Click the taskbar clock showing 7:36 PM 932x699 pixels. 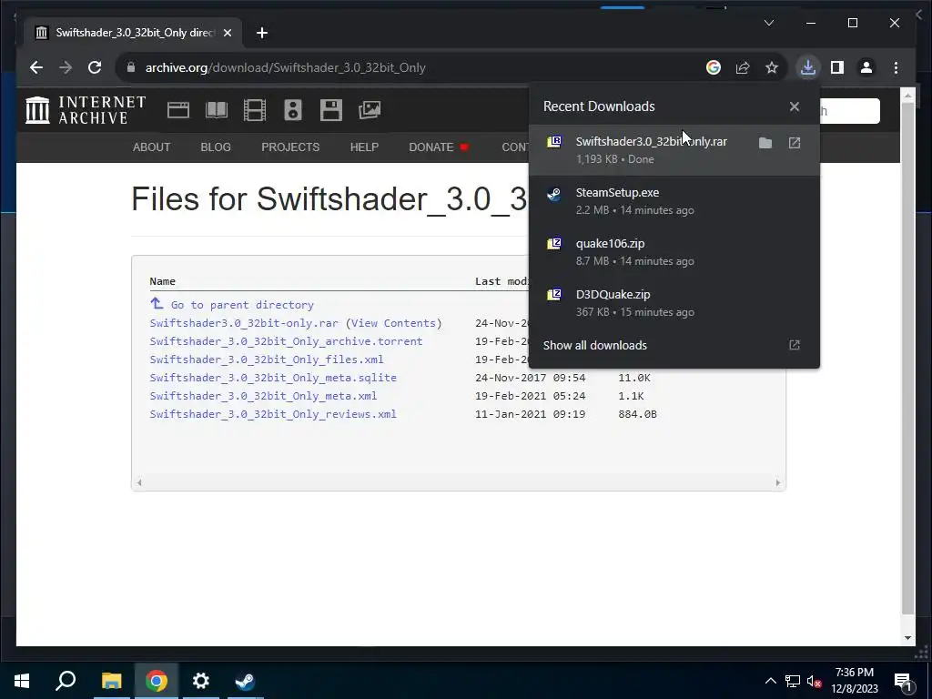tap(854, 681)
